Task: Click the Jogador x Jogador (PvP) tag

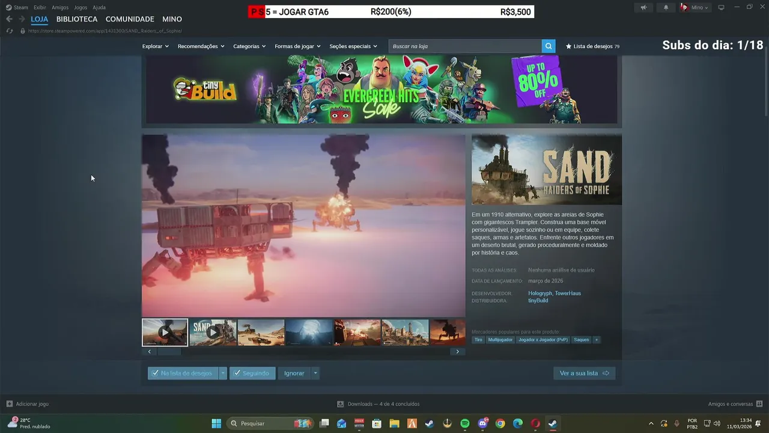Action: click(543, 340)
